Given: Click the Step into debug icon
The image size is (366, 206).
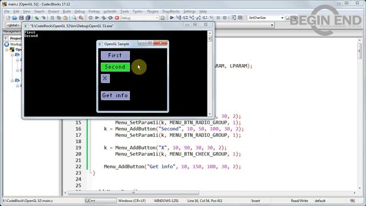Looking at the screenshot, I should (192, 18).
